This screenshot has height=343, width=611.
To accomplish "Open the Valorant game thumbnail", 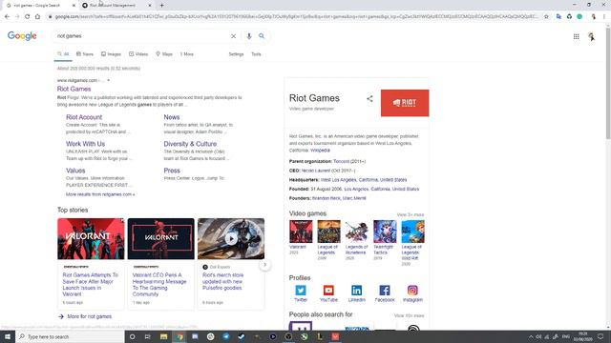I will 301,232.
